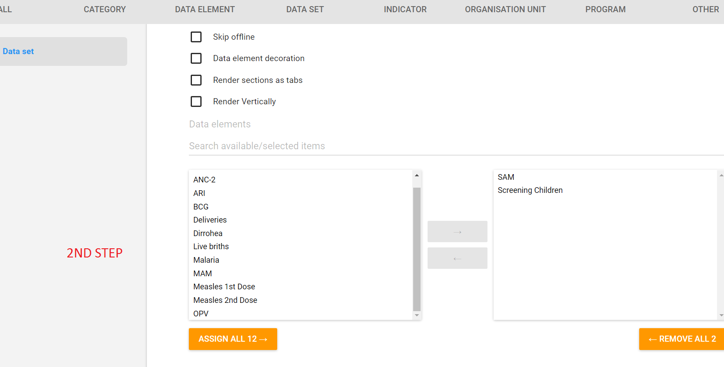Click the left arrow remove button
The width and height of the screenshot is (724, 367).
(457, 258)
